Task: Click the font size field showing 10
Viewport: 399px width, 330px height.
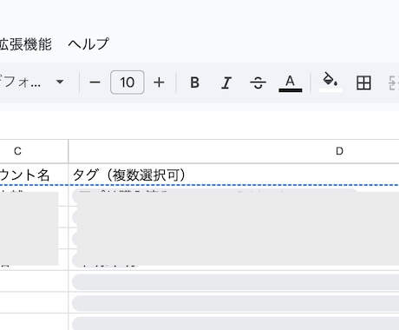Action: pyautogui.click(x=128, y=82)
